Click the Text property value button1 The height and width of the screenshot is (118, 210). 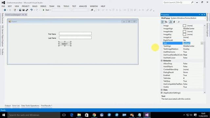tap(187, 43)
